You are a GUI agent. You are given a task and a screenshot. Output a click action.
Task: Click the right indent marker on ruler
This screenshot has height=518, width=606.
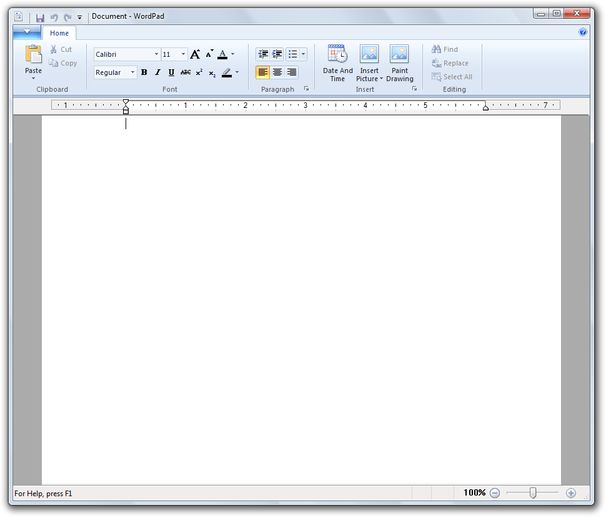[485, 108]
